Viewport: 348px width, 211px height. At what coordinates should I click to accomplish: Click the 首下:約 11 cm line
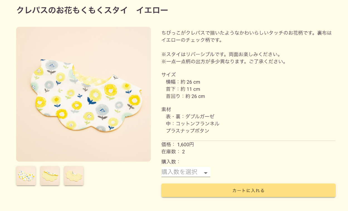[183, 89]
